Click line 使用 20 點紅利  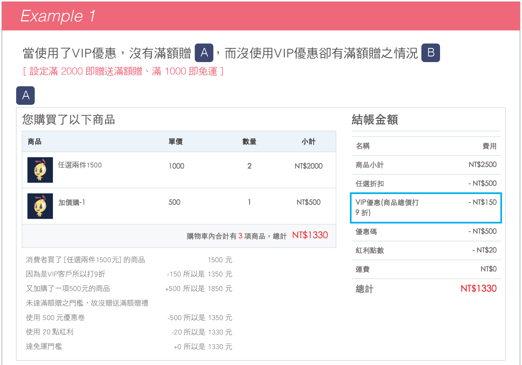[50, 332]
